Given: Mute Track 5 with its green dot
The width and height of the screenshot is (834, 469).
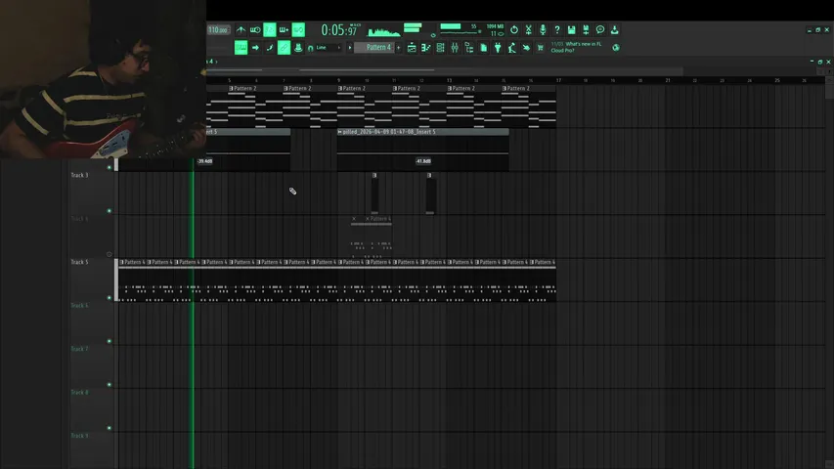Looking at the screenshot, I should coord(110,298).
